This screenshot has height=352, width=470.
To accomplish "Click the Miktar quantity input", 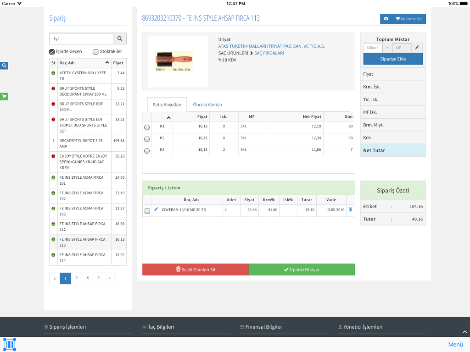I will click(373, 48).
